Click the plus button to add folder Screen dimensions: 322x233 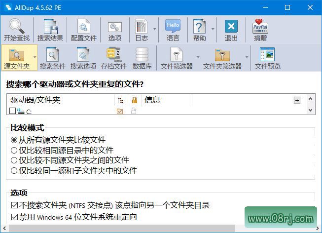297,100
